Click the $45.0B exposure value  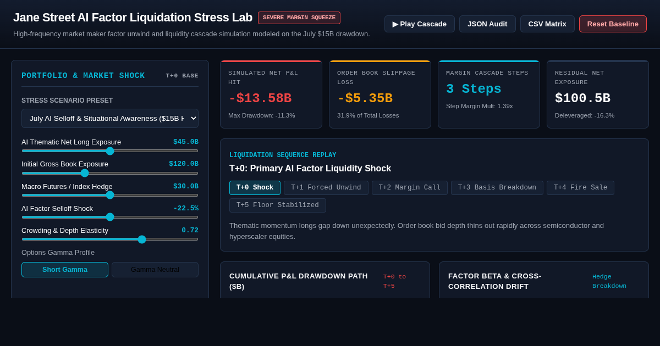tap(186, 142)
